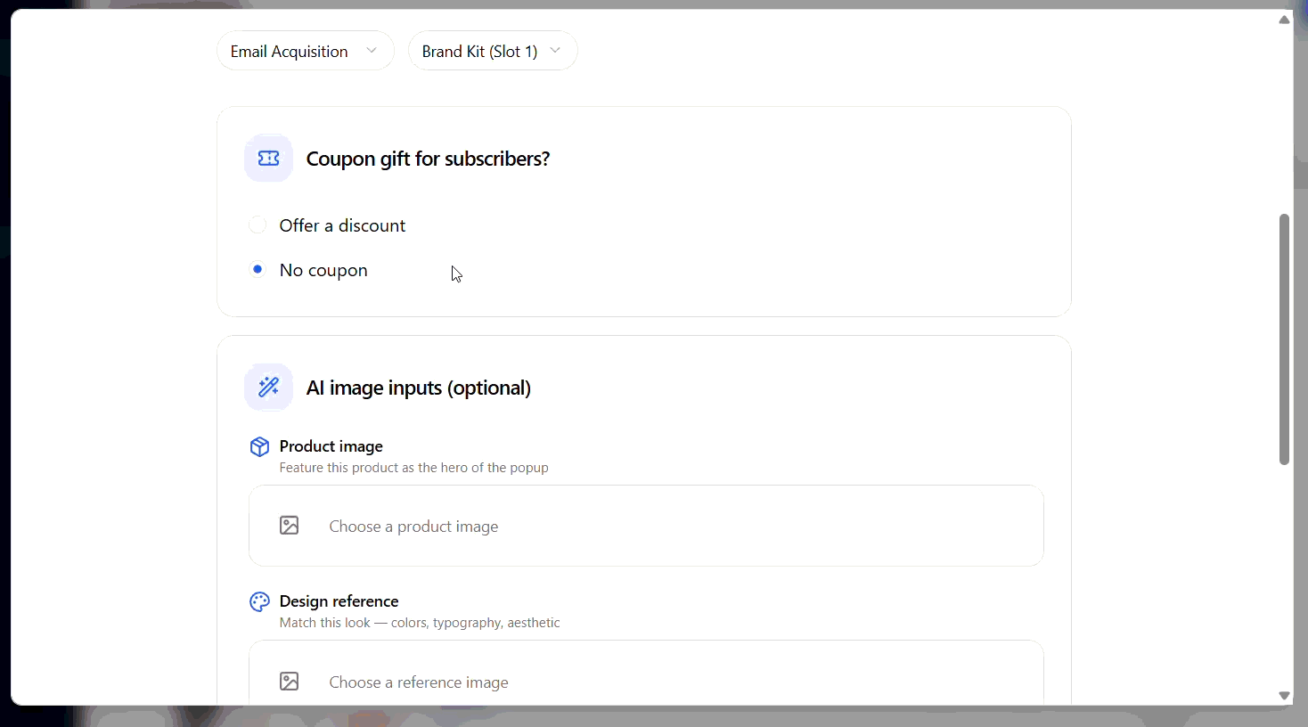
Task: Click the Feature this product as the hero text
Action: [413, 468]
